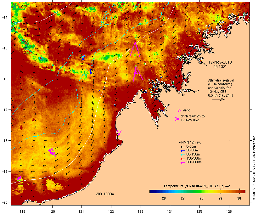258x214 pixels.
Task: Click the 'drifters@12h to' label
Action: (x=193, y=116)
